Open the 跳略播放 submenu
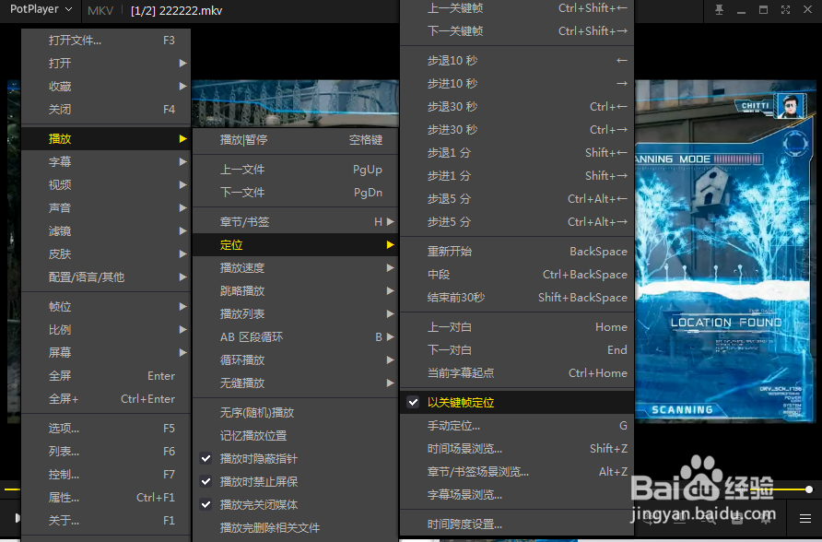 (296, 291)
